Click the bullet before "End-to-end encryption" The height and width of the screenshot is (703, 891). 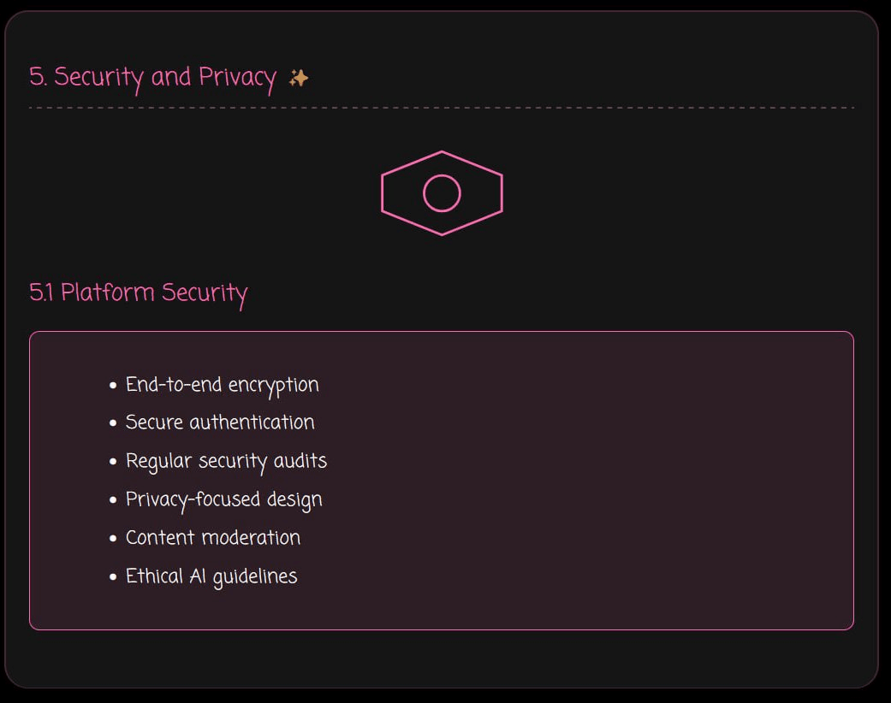coord(113,386)
